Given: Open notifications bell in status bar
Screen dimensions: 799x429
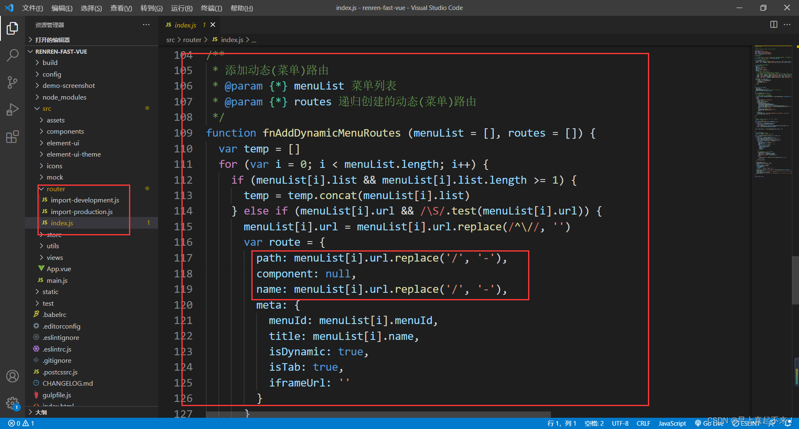Looking at the screenshot, I should coord(788,423).
